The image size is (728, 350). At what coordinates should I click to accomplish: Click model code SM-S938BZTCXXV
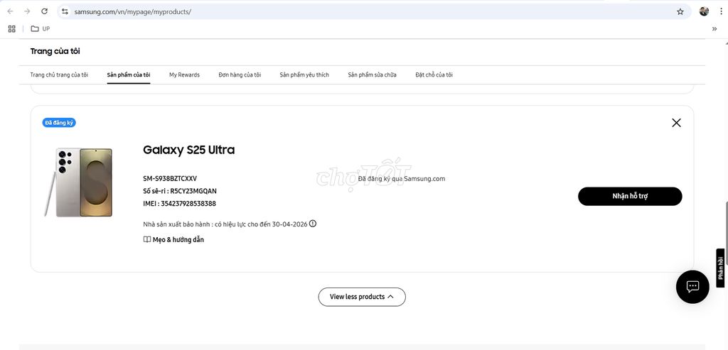coord(170,178)
